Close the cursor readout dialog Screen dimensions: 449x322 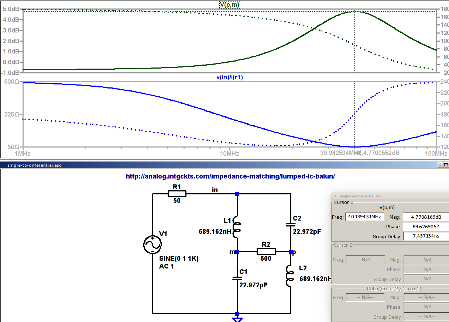pyautogui.click(x=335, y=196)
